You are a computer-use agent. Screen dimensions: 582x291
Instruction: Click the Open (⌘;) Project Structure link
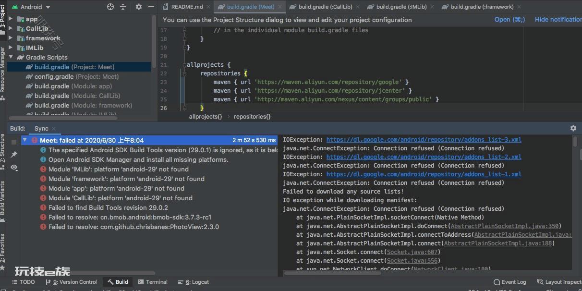[x=509, y=20]
